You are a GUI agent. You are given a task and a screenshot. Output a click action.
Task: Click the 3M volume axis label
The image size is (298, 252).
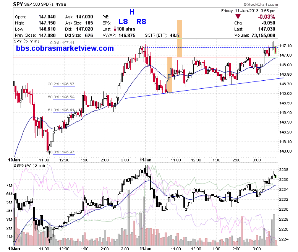click(9, 219)
